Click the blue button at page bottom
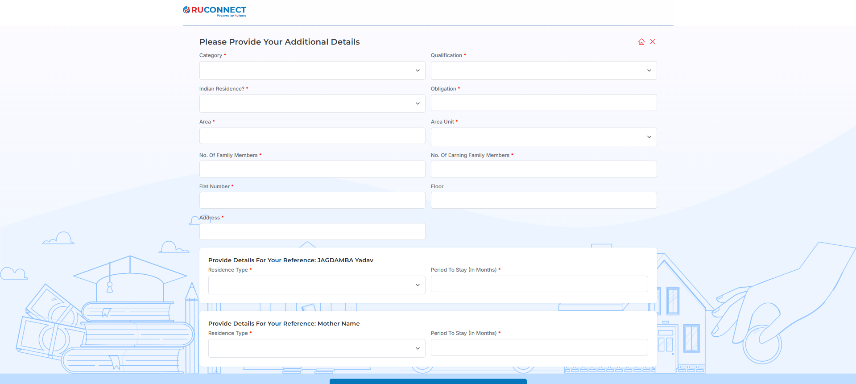Screen dimensions: 856x384 [428, 381]
